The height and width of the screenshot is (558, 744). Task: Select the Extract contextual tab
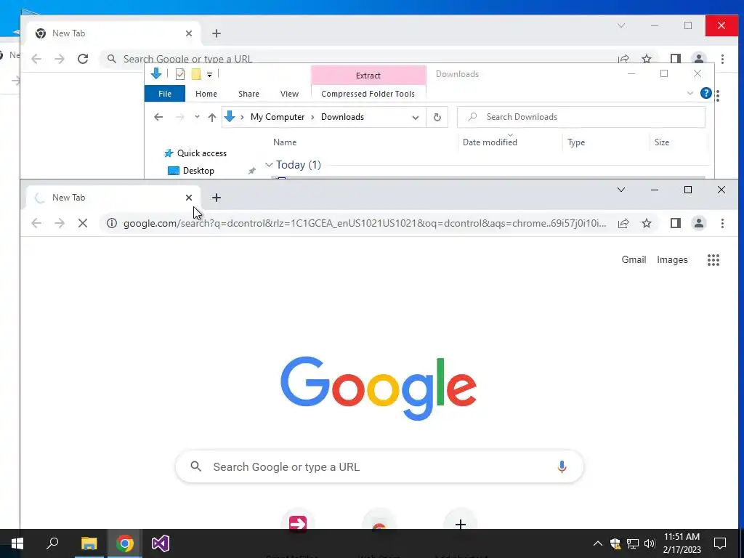tap(368, 76)
